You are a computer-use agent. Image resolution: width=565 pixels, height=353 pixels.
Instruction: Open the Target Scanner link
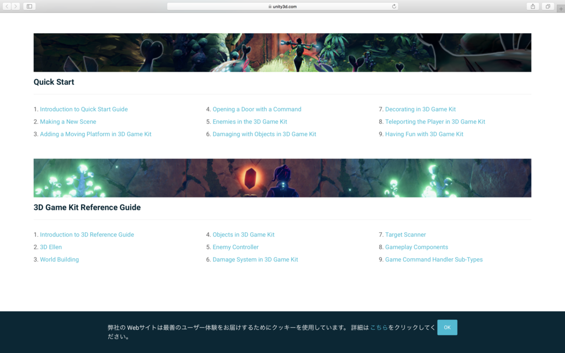pos(406,234)
